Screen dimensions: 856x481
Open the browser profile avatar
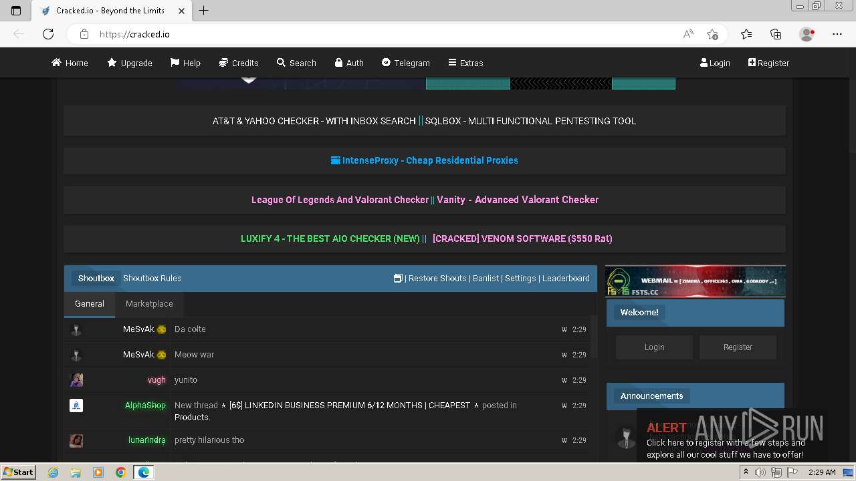pos(807,34)
